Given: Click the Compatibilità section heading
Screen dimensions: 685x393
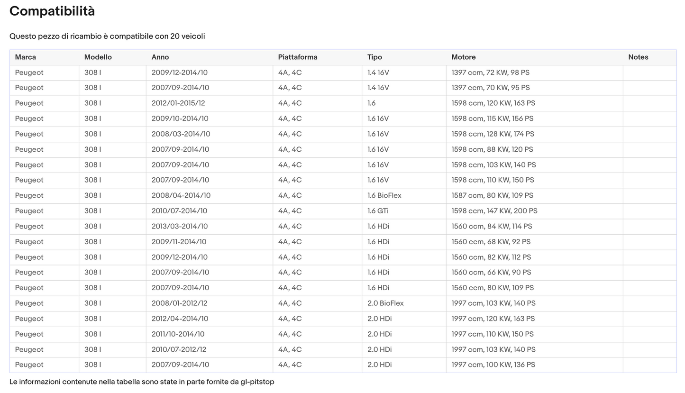Looking at the screenshot, I should click(52, 11).
